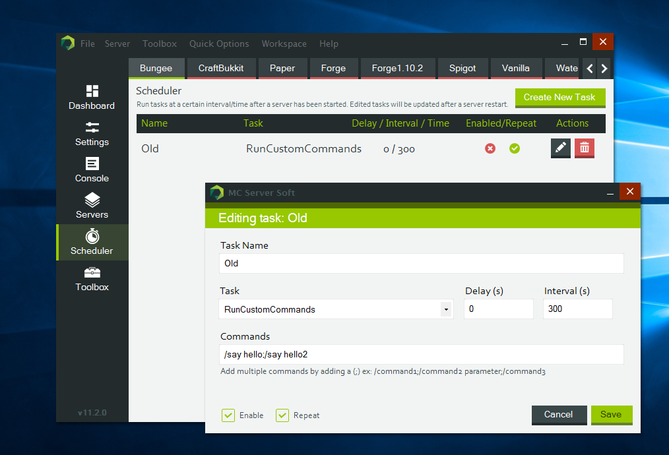Open the Toolbox from the sidebar
The height and width of the screenshot is (455, 669).
coord(91,279)
